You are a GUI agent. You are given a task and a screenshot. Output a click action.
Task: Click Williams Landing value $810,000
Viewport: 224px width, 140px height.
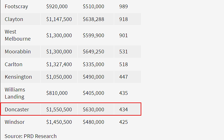point(57,93)
